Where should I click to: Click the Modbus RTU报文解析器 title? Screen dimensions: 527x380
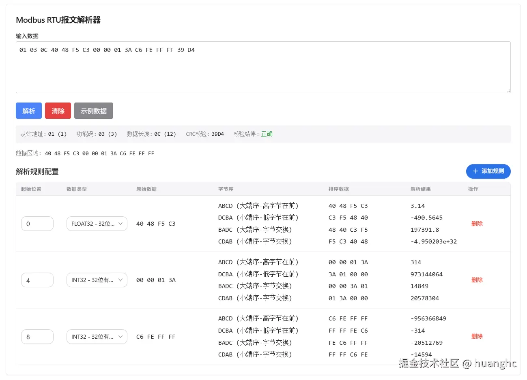[x=58, y=20]
